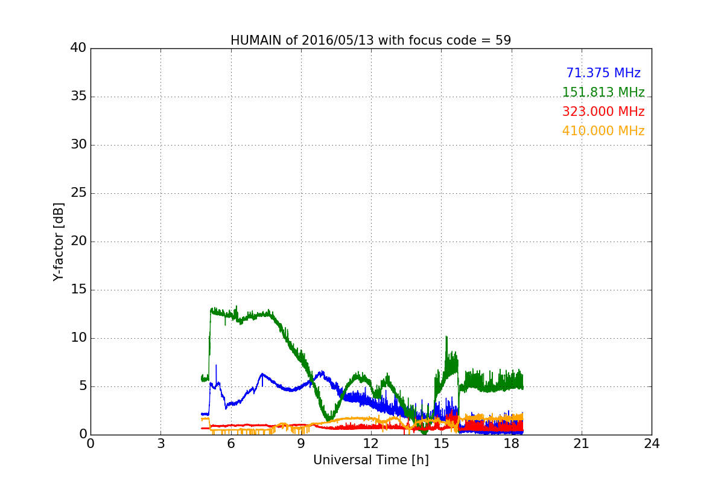Click the "Y-factor [dB]" axis label

click(x=58, y=241)
